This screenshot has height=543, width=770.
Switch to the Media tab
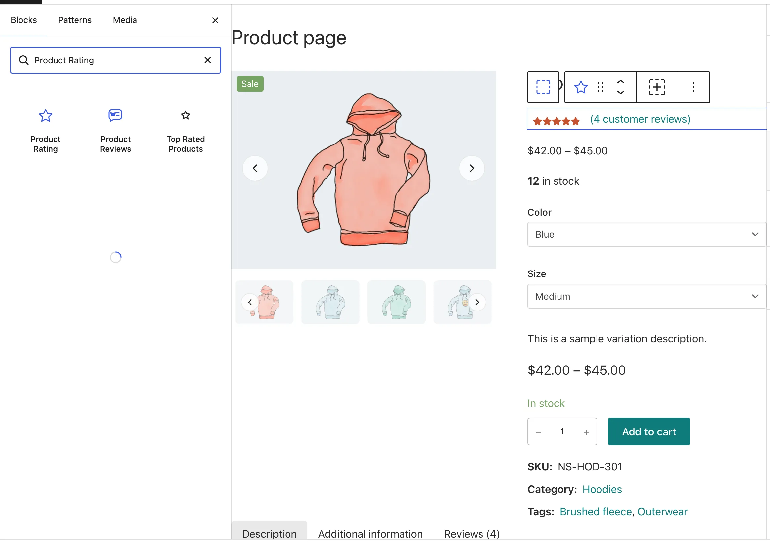pyautogui.click(x=125, y=20)
